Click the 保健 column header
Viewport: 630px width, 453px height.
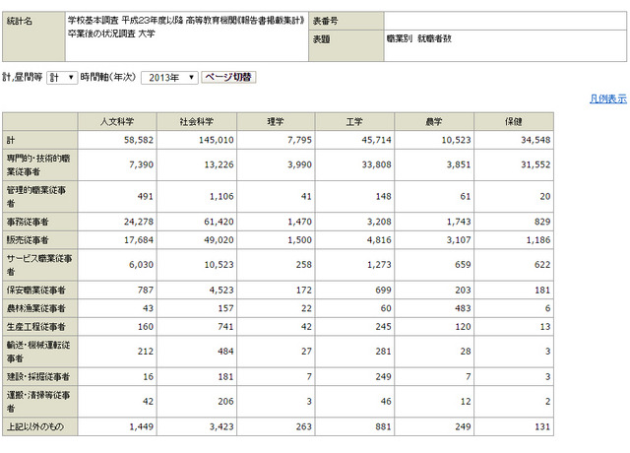tap(514, 121)
